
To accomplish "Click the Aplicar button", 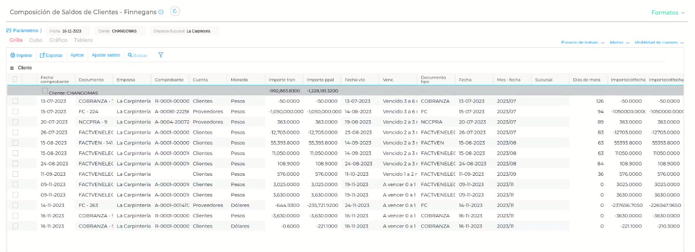I will [x=77, y=55].
